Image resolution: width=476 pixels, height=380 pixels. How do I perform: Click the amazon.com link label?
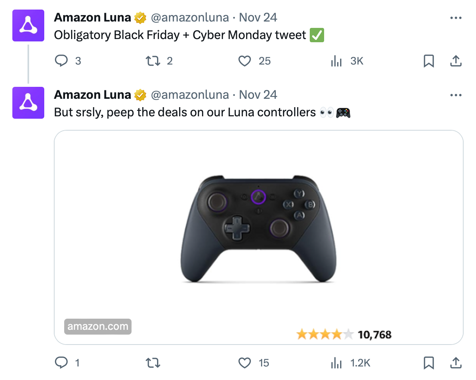tap(98, 327)
